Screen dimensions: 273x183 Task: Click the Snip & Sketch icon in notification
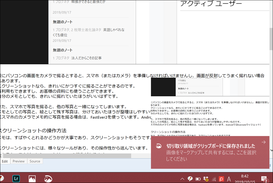tap(159, 146)
